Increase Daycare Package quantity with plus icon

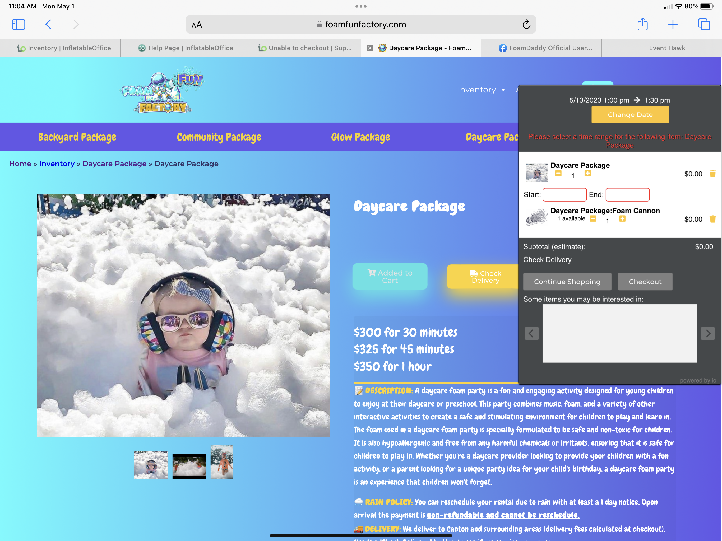tap(587, 173)
